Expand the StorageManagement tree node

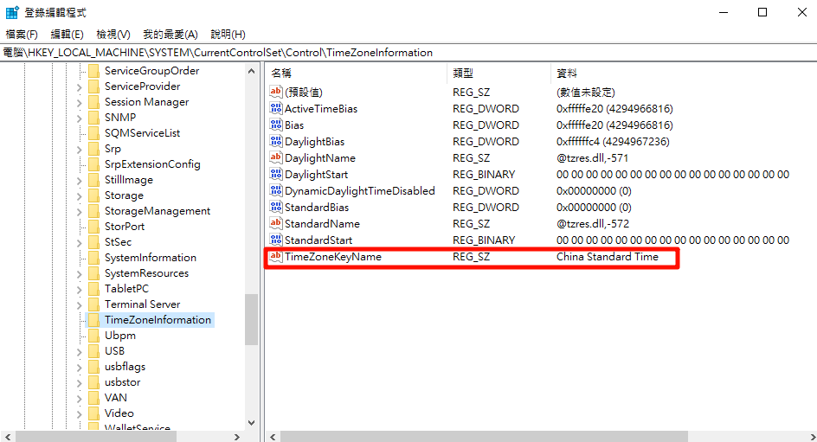pyautogui.click(x=80, y=211)
